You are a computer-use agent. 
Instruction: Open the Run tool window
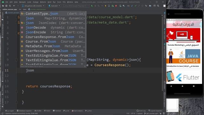tap(89, 111)
